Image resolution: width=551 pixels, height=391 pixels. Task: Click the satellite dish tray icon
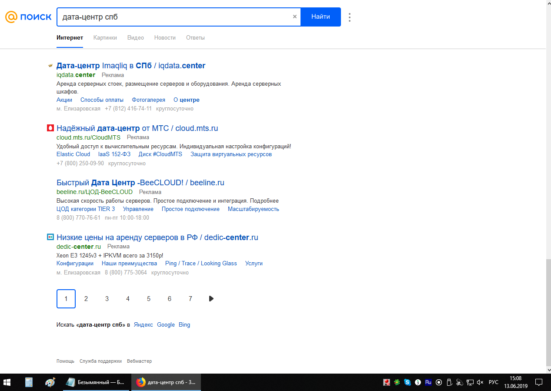460,382
